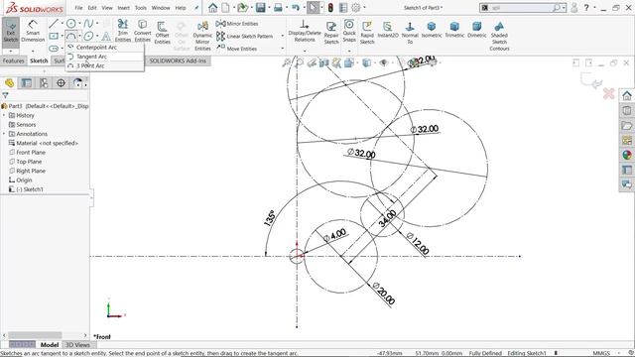
Task: Switch to Isometric view
Action: (x=432, y=30)
